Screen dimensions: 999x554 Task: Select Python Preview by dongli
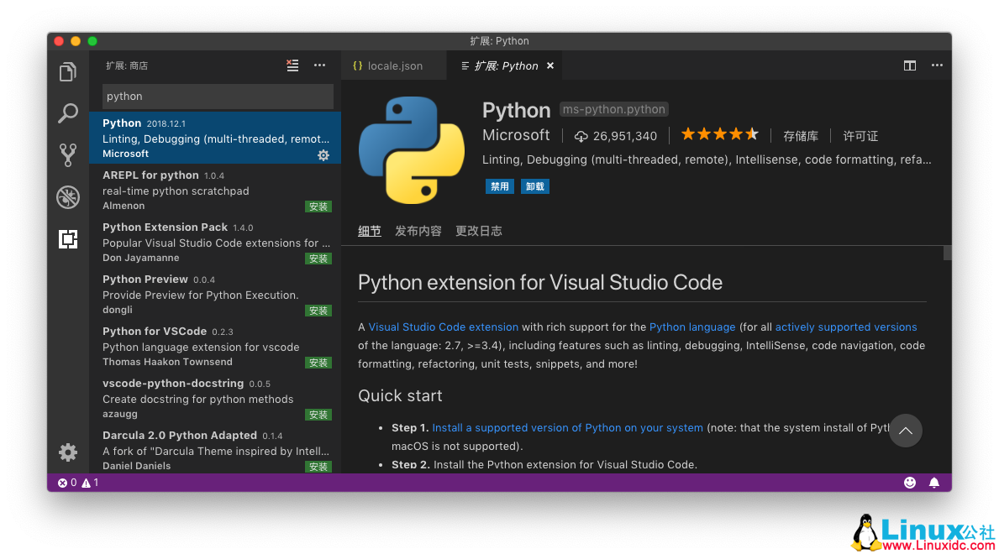click(215, 295)
